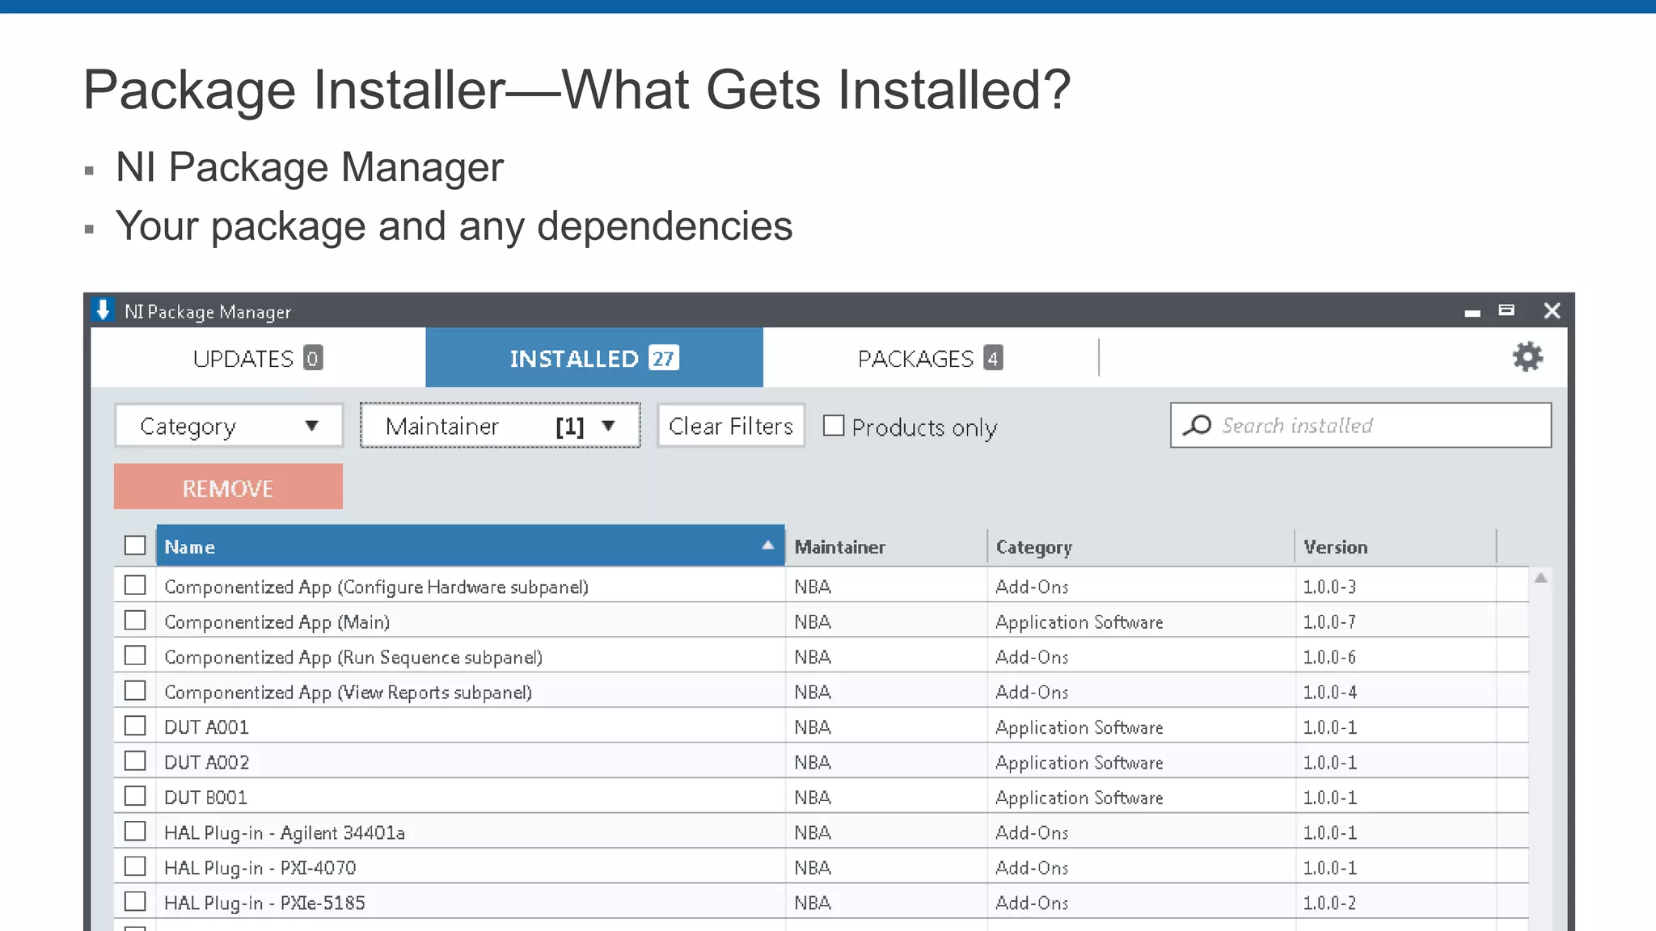Viewport: 1656px width, 931px height.
Task: Select the DUT A002 row name
Action: (x=206, y=762)
